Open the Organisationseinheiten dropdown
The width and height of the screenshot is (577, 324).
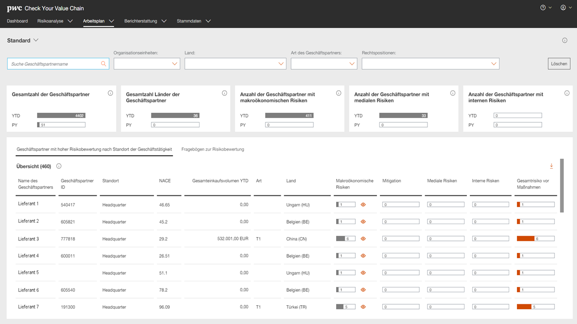click(147, 64)
